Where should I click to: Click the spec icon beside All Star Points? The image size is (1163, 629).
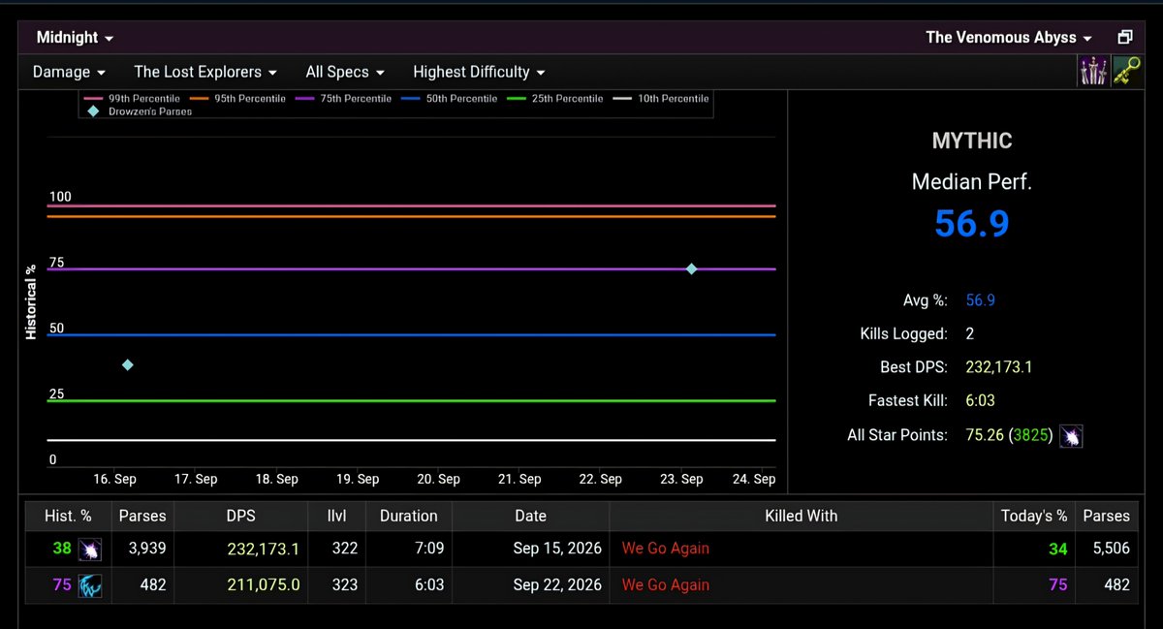[1071, 435]
